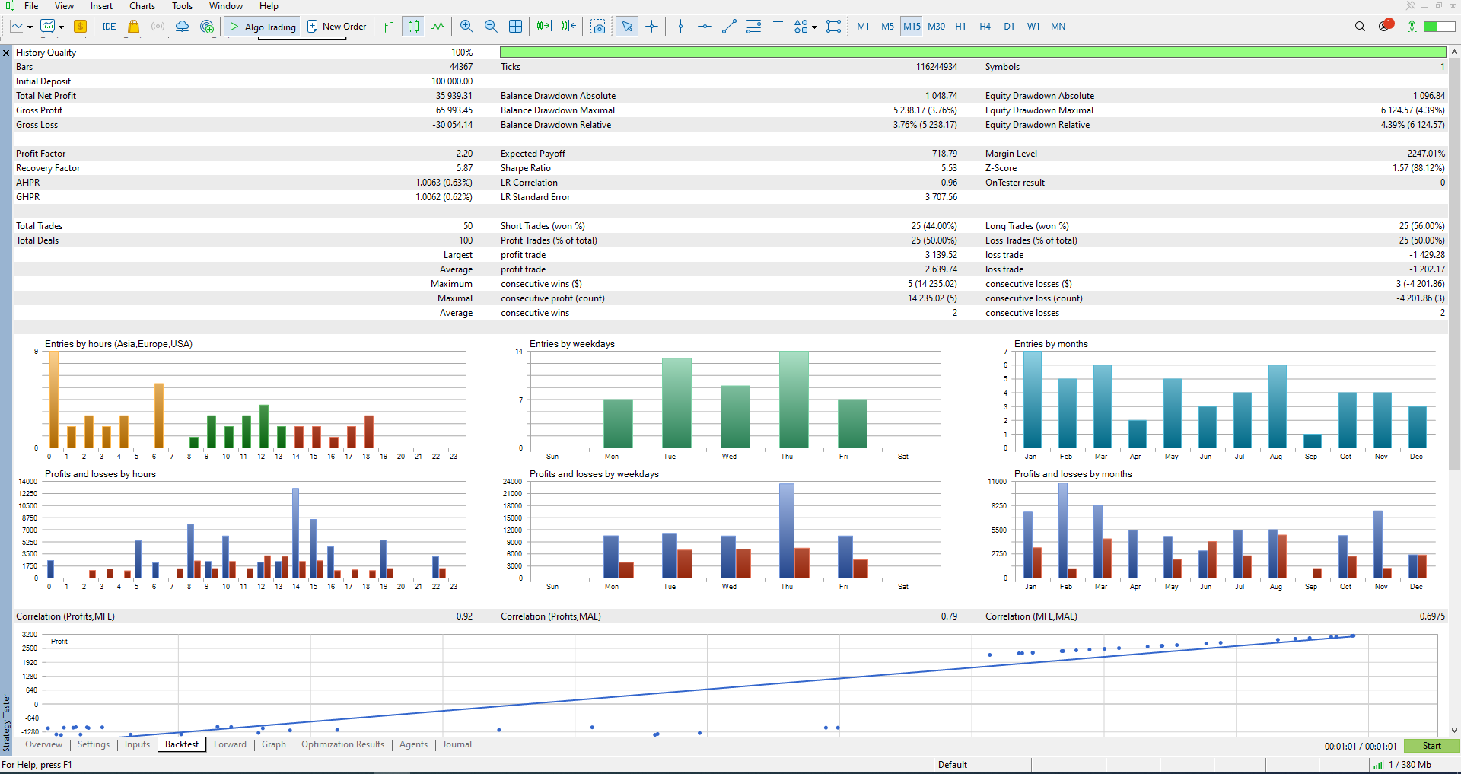Switch timeframe to MN
Viewport: 1461px width, 774px height.
(1058, 27)
